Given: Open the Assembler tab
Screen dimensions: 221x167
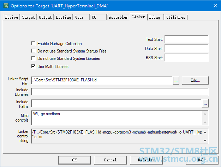Looking at the screenshot, I should [118, 17].
